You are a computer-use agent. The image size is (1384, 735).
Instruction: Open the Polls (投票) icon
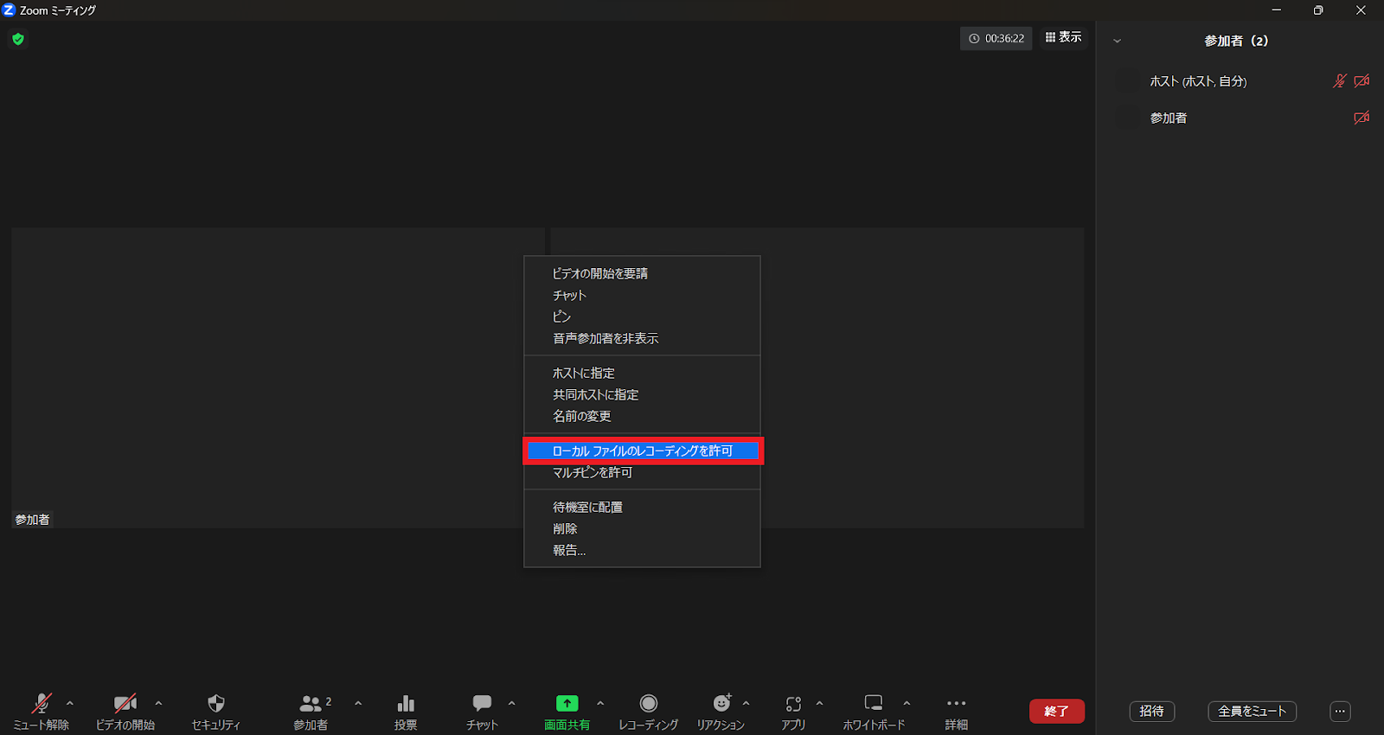(406, 704)
